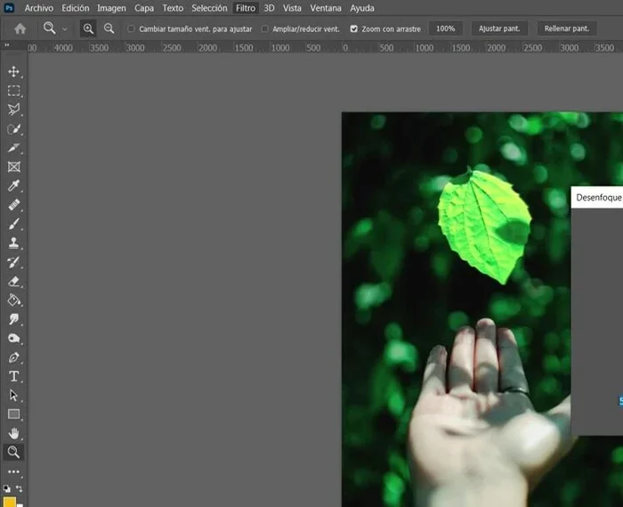The width and height of the screenshot is (623, 507).
Task: Select the History Brush tool
Action: [14, 262]
